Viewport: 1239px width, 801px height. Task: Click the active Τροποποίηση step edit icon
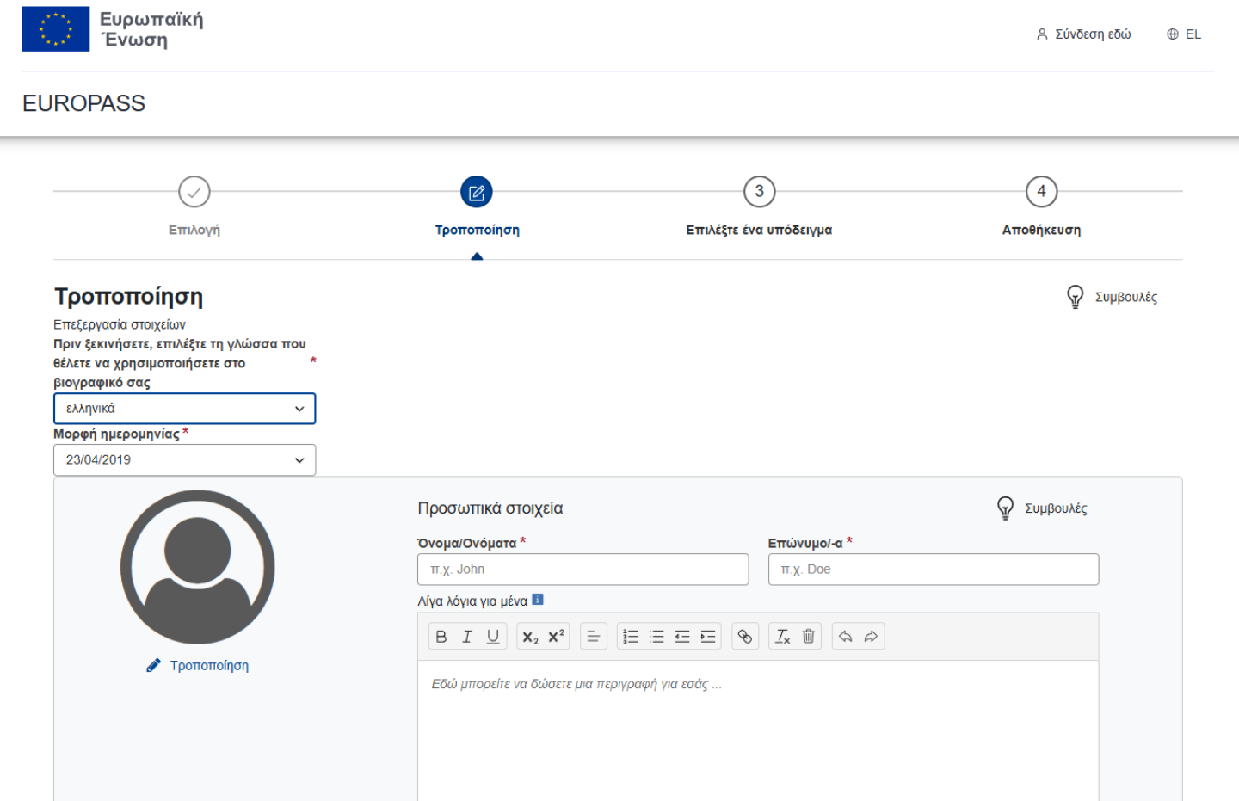(x=477, y=192)
